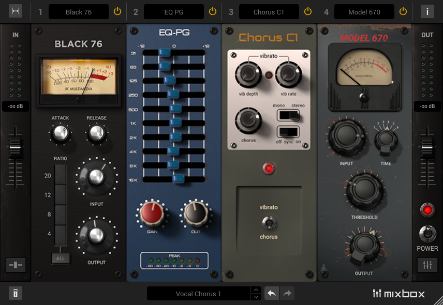Click the vib rate knob on Chorus C1

click(288, 74)
